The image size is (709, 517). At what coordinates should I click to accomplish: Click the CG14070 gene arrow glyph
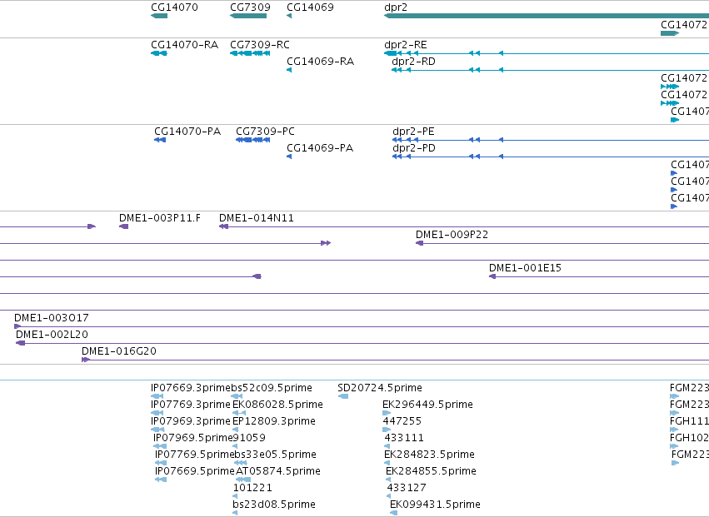pyautogui.click(x=159, y=16)
